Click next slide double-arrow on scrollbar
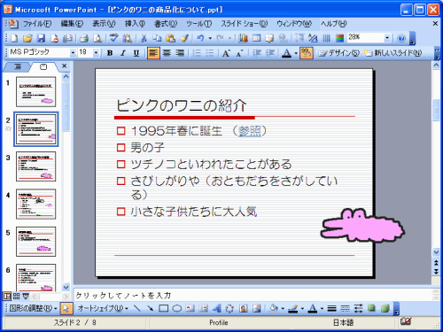This screenshot has width=443, height=332. (436, 272)
